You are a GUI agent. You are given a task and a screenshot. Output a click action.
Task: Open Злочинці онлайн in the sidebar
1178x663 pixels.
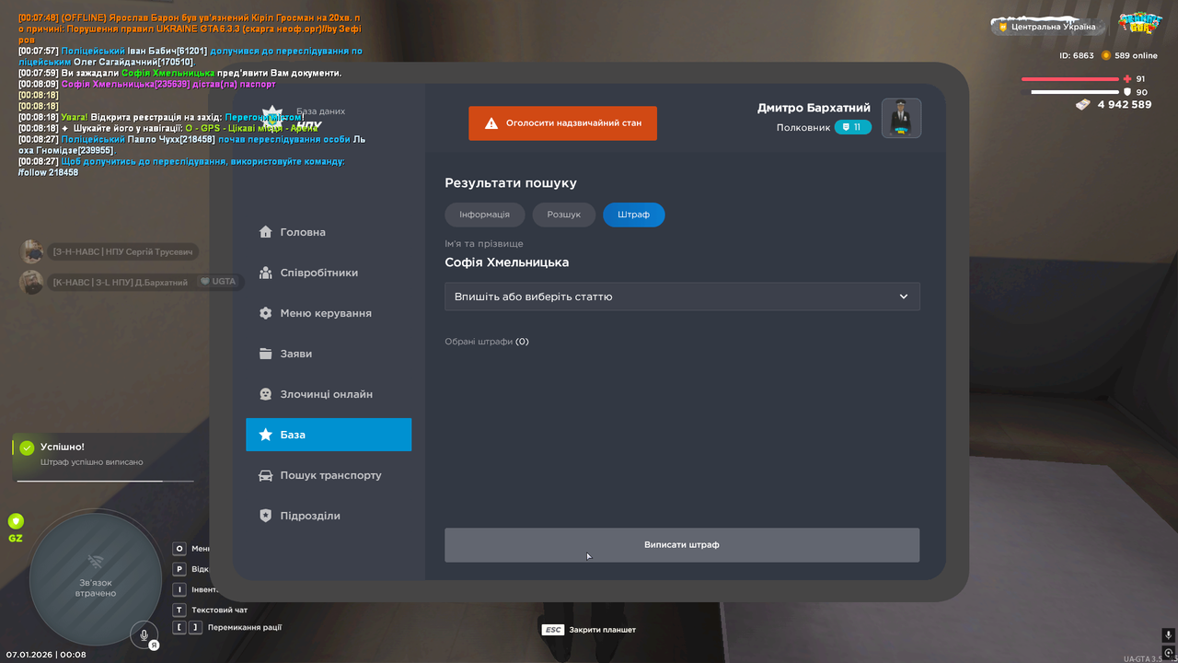329,394
